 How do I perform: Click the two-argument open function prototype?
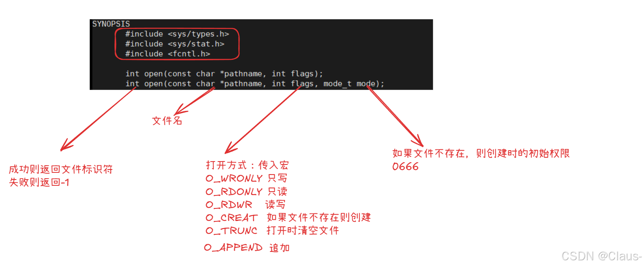click(x=224, y=74)
